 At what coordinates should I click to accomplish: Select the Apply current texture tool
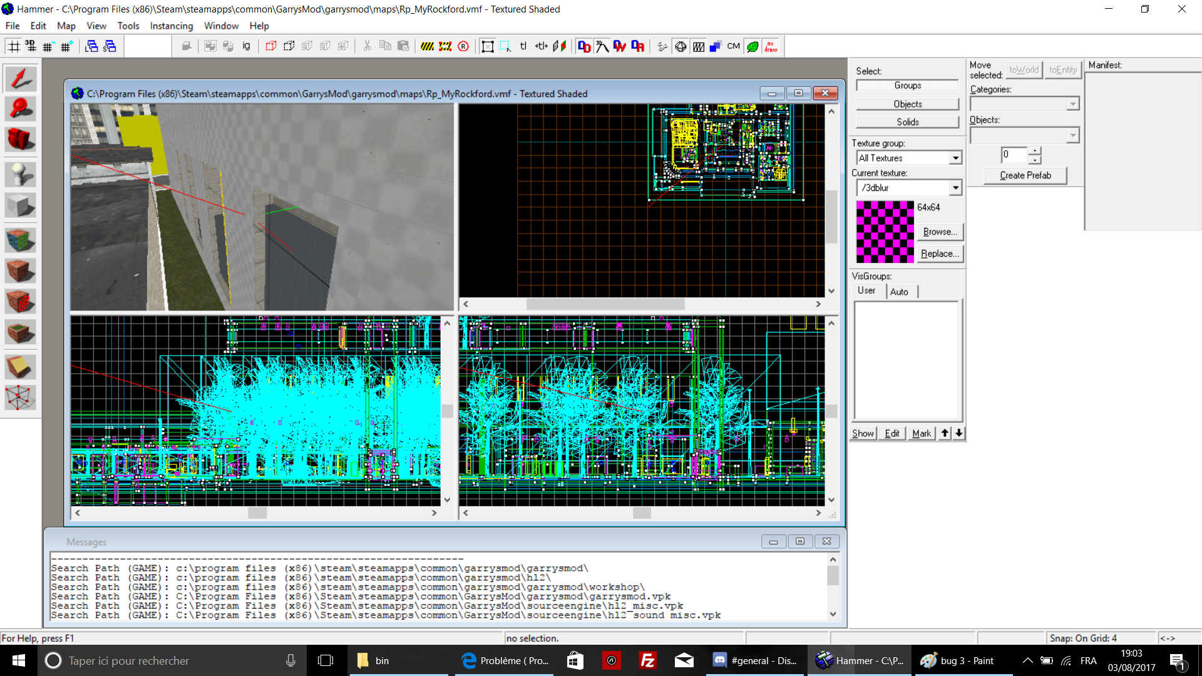click(x=20, y=271)
